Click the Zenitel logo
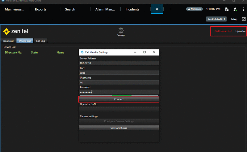This screenshot has height=152, width=247. click(15, 31)
